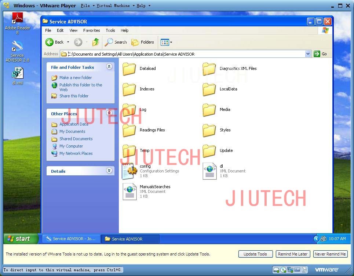Click the Update Tools button

(x=255, y=254)
